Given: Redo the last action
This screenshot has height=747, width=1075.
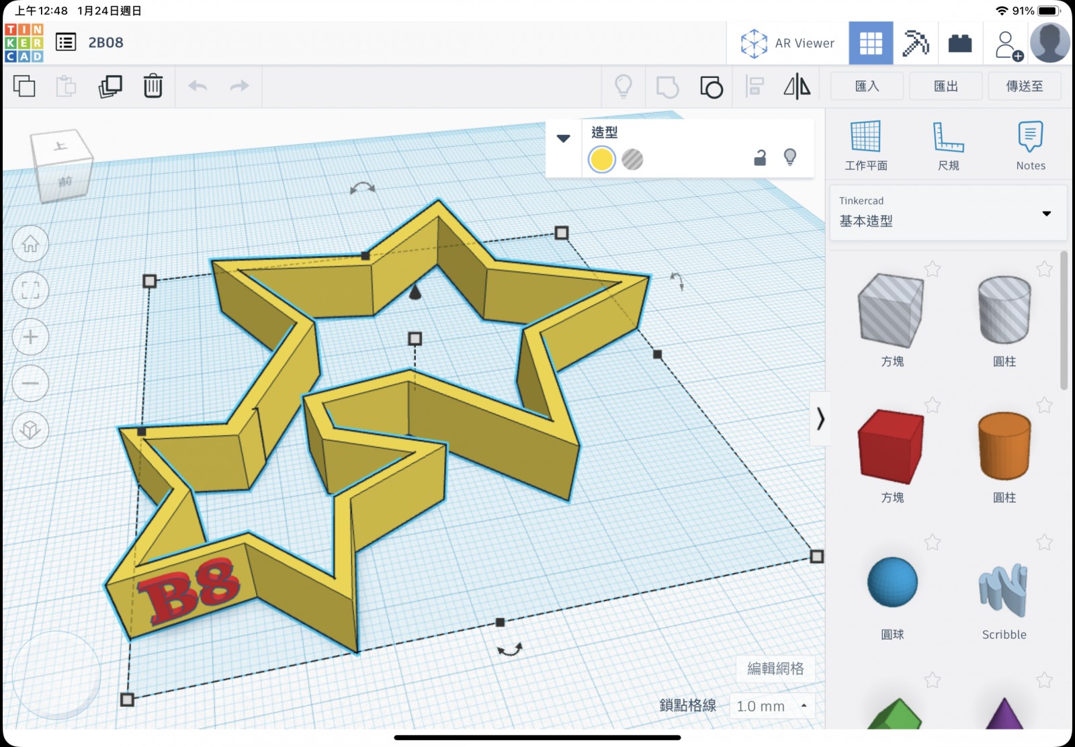Looking at the screenshot, I should pos(239,86).
